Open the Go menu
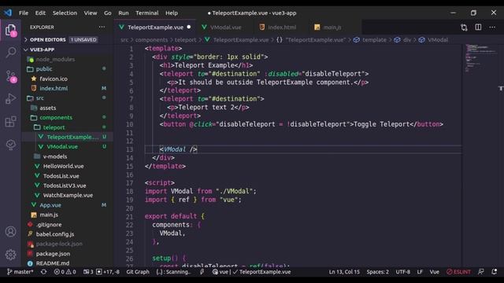The image size is (504, 283). coord(108,13)
